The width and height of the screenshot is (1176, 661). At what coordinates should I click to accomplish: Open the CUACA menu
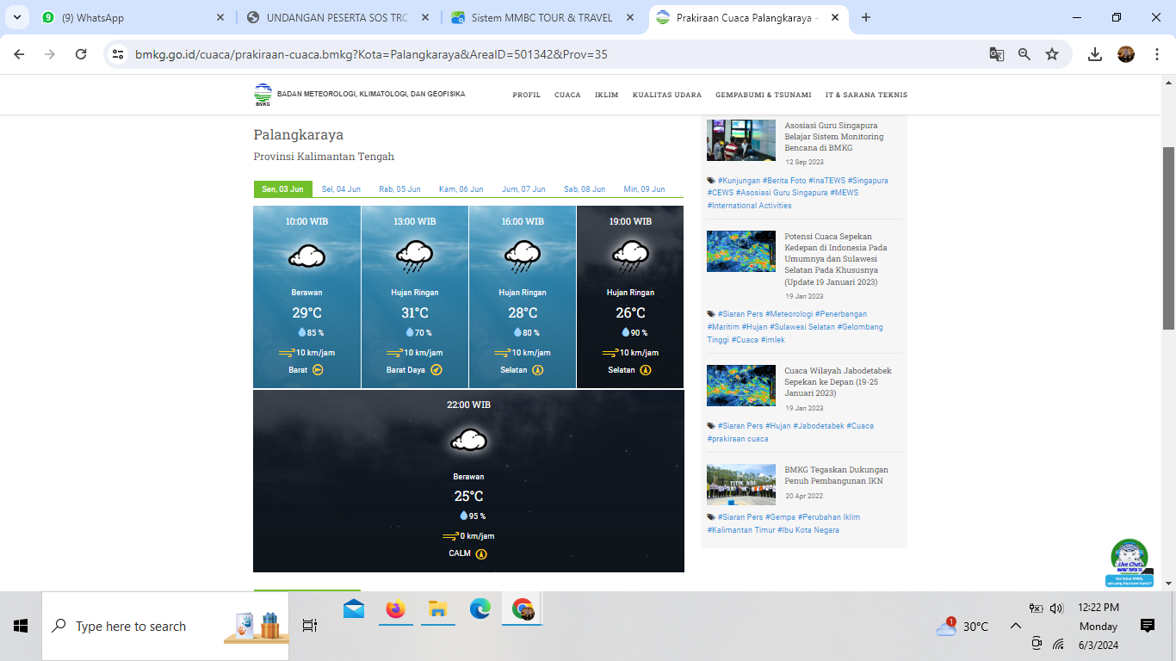[567, 95]
